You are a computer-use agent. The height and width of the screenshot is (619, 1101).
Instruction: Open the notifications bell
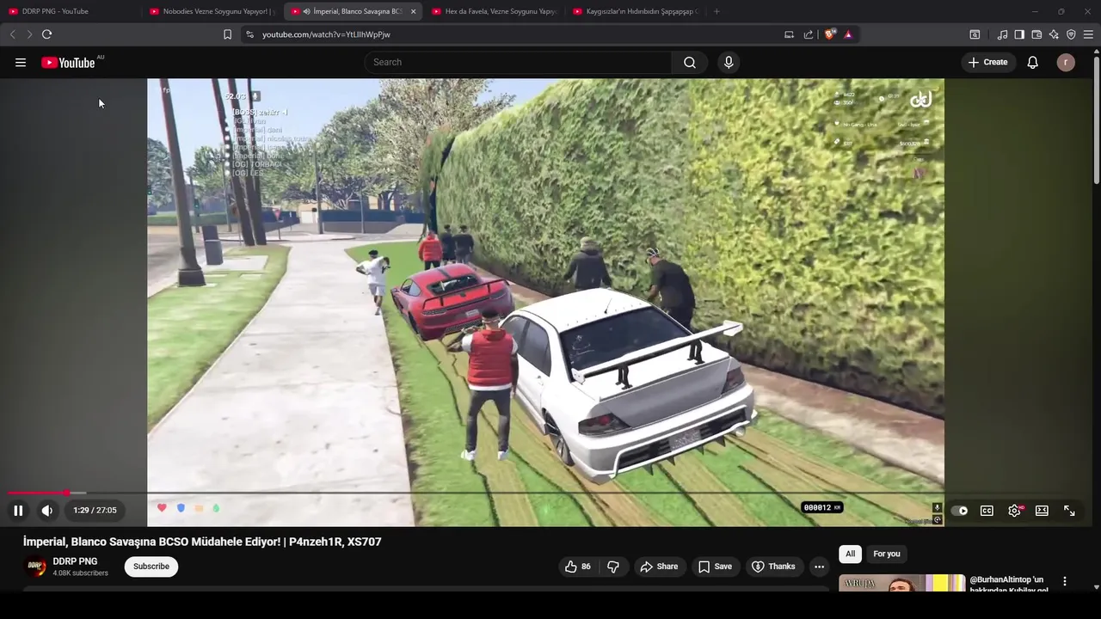pyautogui.click(x=1033, y=62)
